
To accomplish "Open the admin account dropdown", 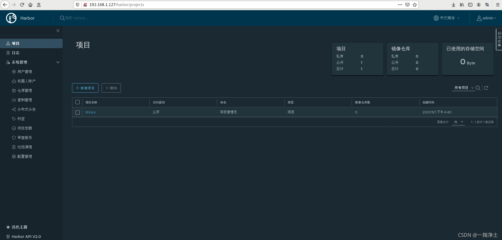I will tap(486, 18).
